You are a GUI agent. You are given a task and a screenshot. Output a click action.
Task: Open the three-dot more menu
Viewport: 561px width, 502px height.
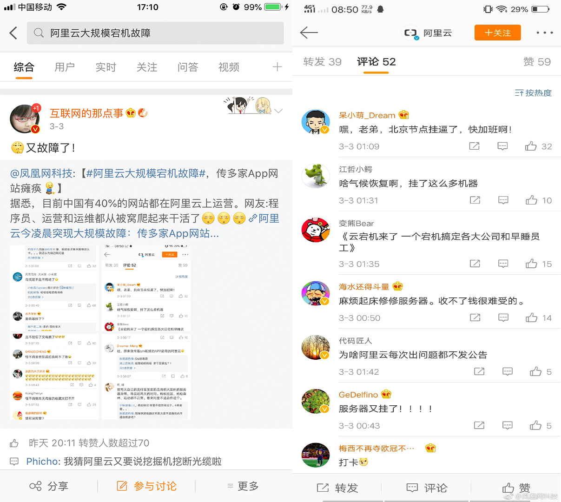[x=544, y=33]
